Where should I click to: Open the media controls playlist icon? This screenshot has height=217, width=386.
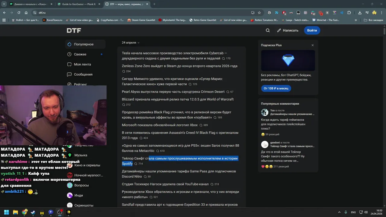[x=367, y=13]
